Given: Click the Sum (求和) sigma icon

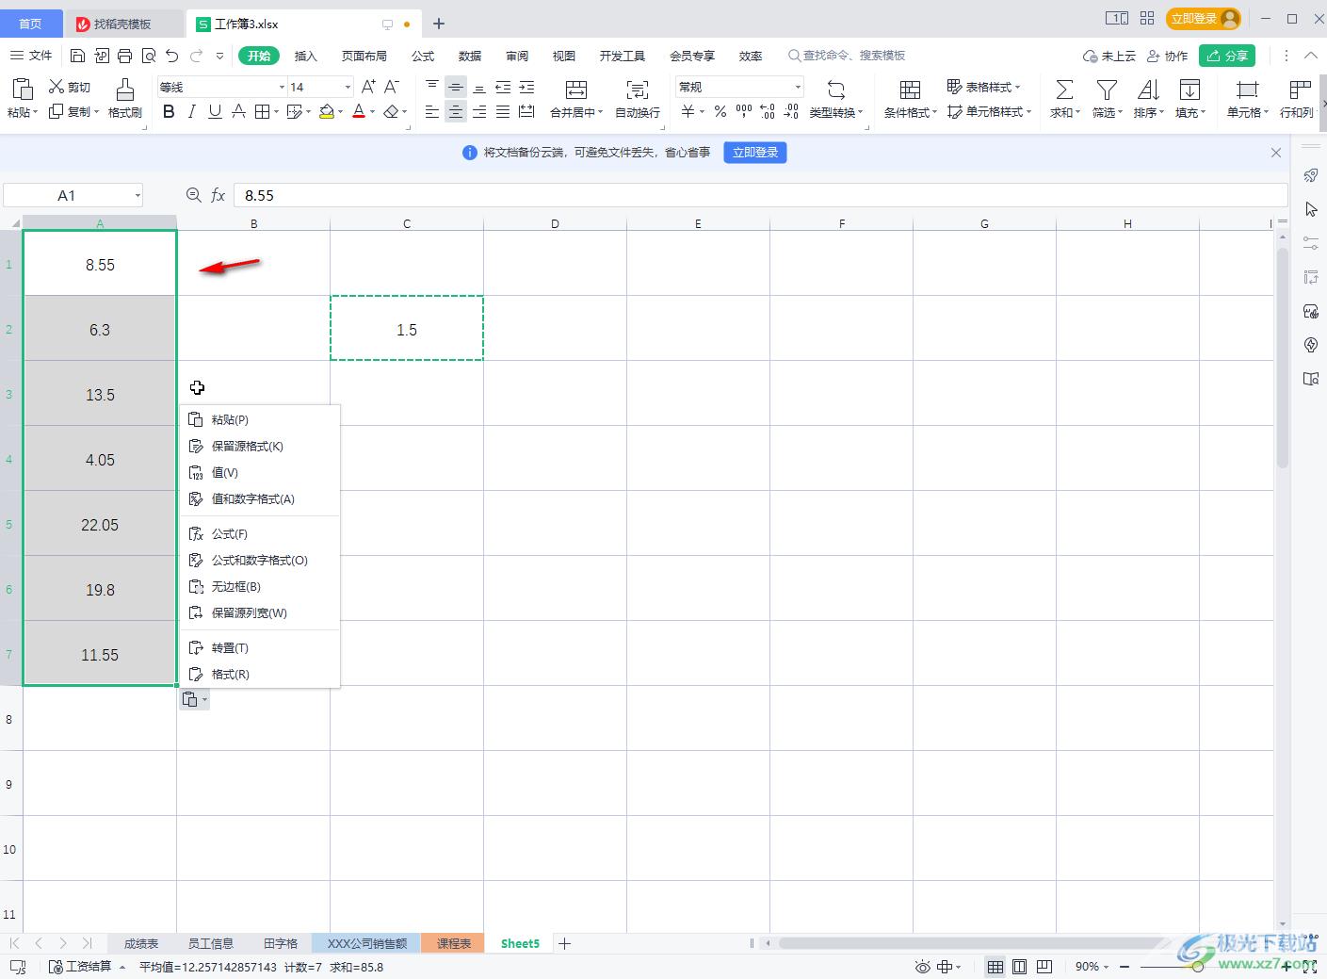Looking at the screenshot, I should (1064, 90).
